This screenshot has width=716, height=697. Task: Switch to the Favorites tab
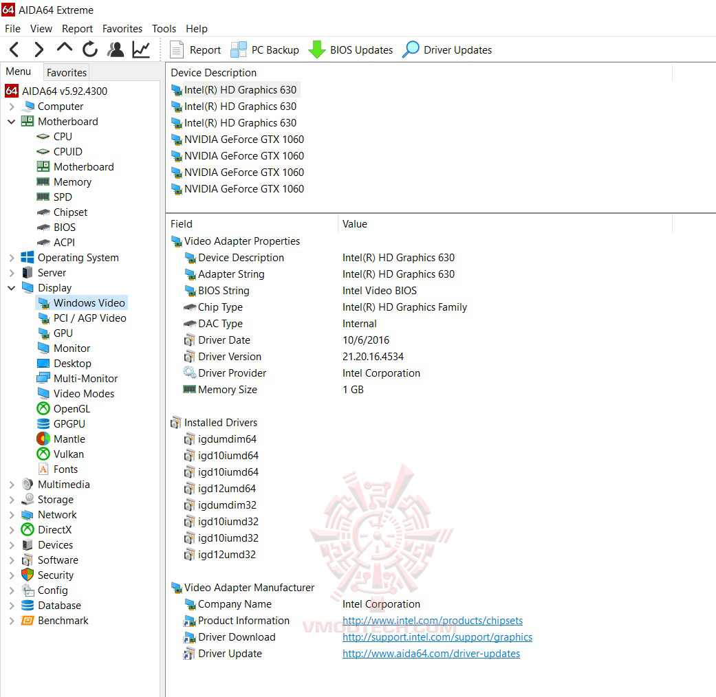67,73
